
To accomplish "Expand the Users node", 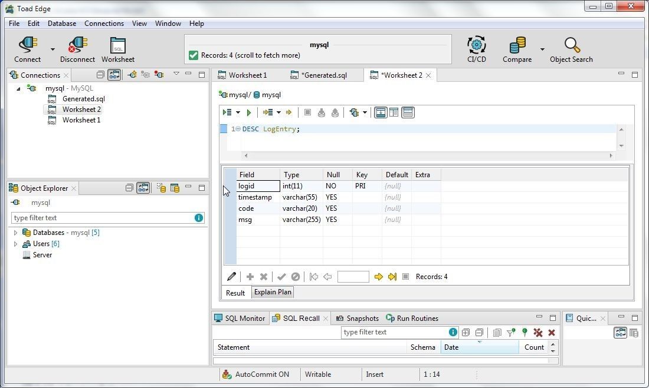I will pyautogui.click(x=16, y=244).
